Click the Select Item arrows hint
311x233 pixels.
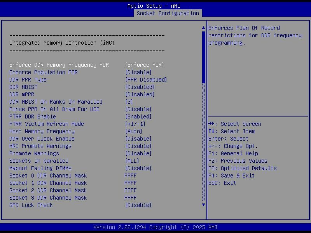pyautogui.click(x=232, y=131)
